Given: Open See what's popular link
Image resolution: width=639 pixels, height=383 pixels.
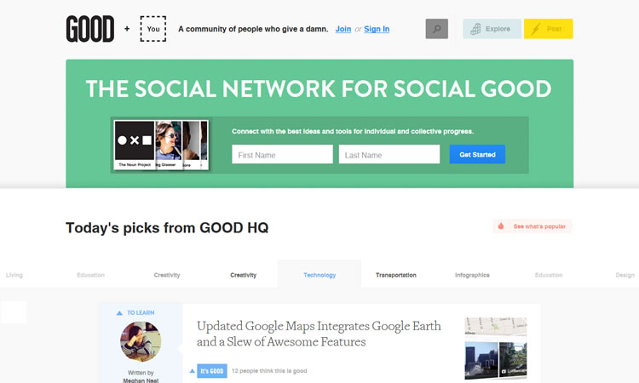Looking at the screenshot, I should tap(540, 226).
